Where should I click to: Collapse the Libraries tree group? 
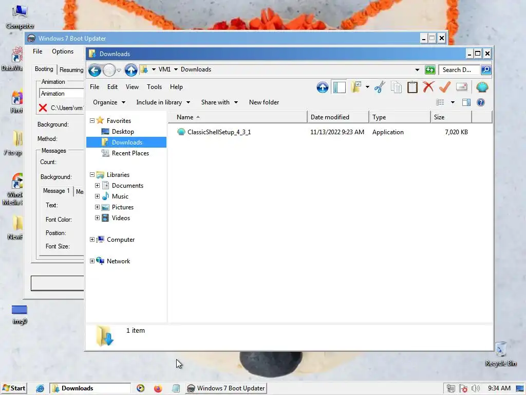(x=92, y=175)
